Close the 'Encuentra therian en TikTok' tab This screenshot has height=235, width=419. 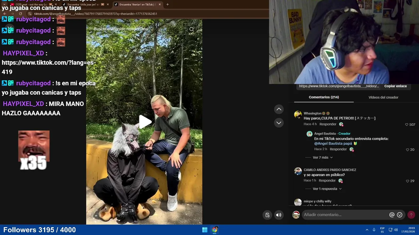tap(160, 5)
